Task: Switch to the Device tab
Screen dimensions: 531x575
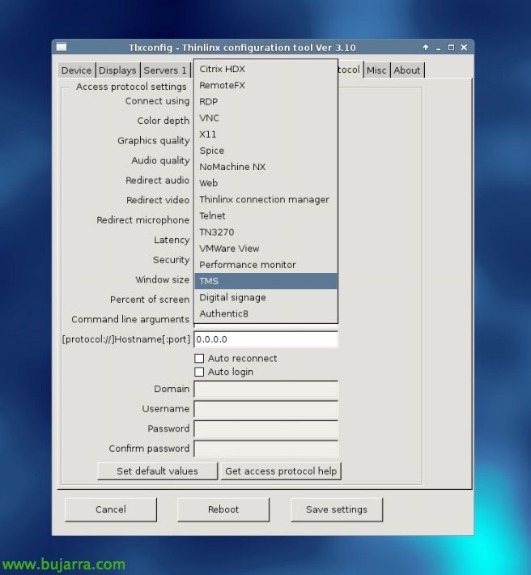Action: pos(76,70)
